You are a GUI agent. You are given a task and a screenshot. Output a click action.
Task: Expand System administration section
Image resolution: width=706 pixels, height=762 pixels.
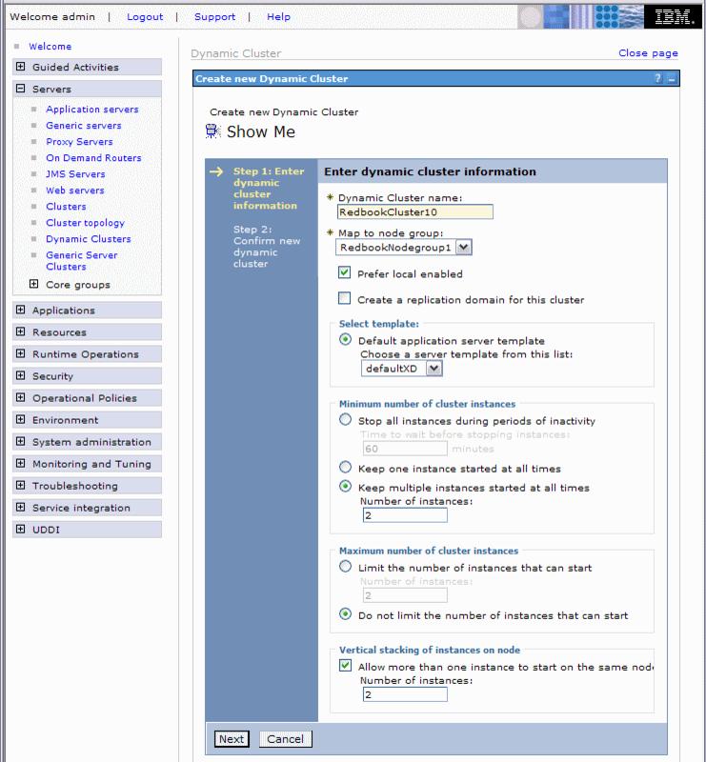tap(20, 441)
